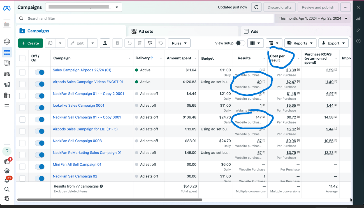Viewport: 364px width, 208px height.
Task: Open the bug report icon
Action: (7, 198)
